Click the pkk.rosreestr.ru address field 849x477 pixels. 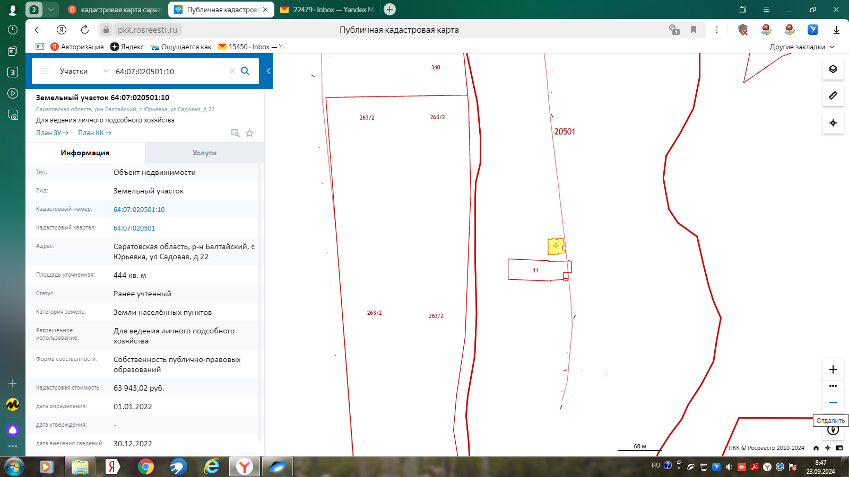click(x=148, y=30)
